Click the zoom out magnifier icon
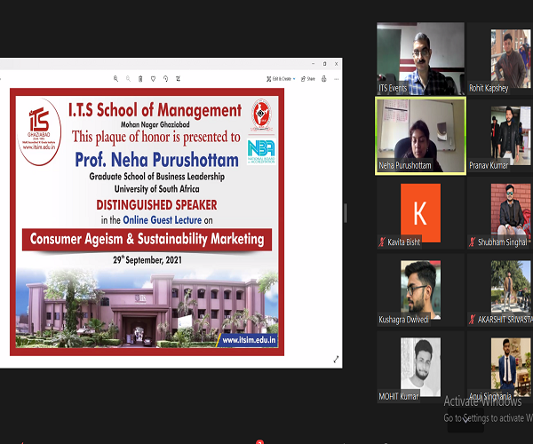The height and width of the screenshot is (444, 533). 128,79
